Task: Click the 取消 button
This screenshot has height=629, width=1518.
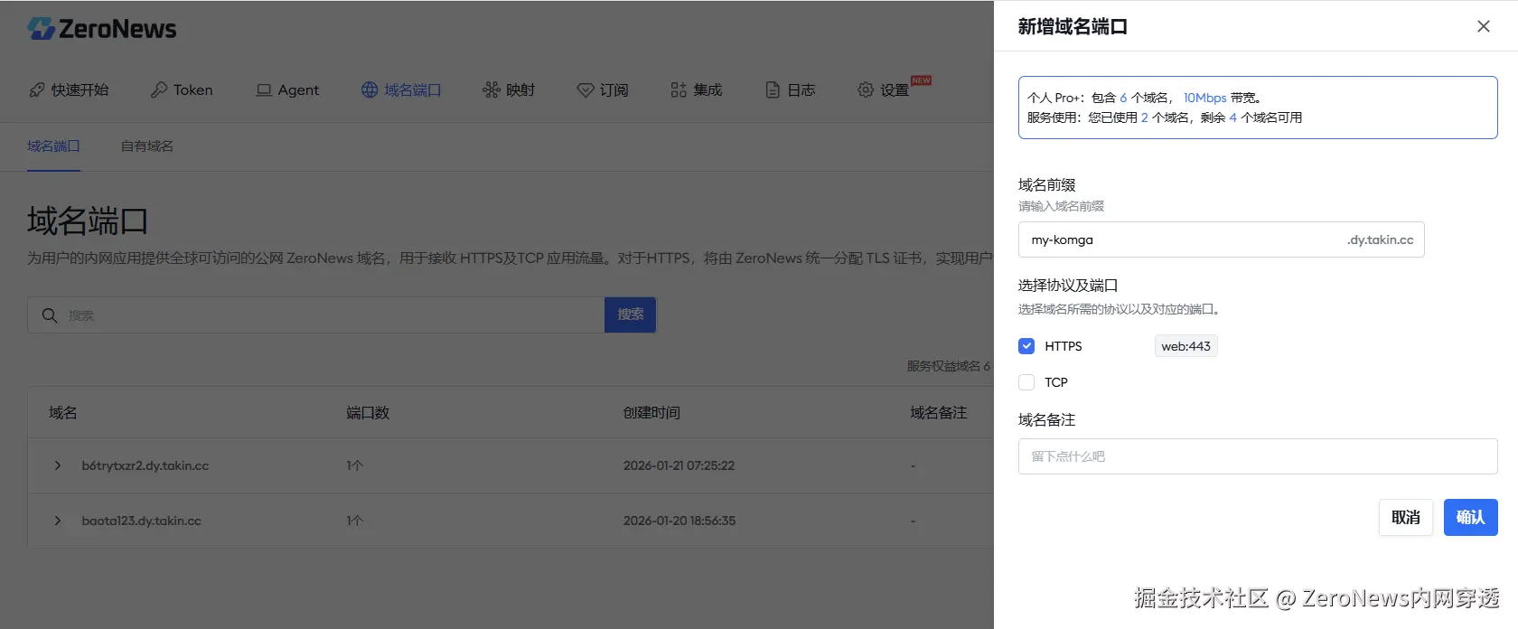Action: [x=1406, y=517]
